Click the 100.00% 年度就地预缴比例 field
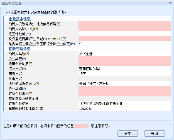The height and width of the screenshot is (140, 174). click(124, 109)
